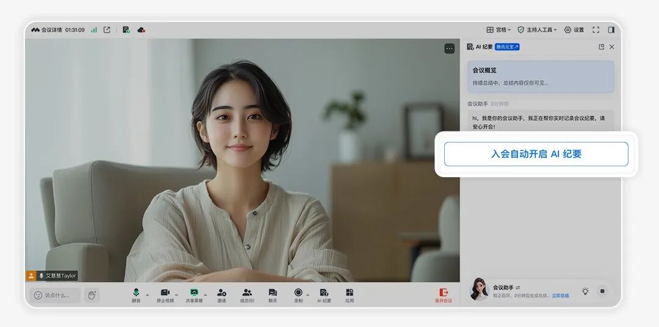Open the 应用 (Apps) icon in toolbar
This screenshot has height=327, width=659.
pyautogui.click(x=350, y=295)
